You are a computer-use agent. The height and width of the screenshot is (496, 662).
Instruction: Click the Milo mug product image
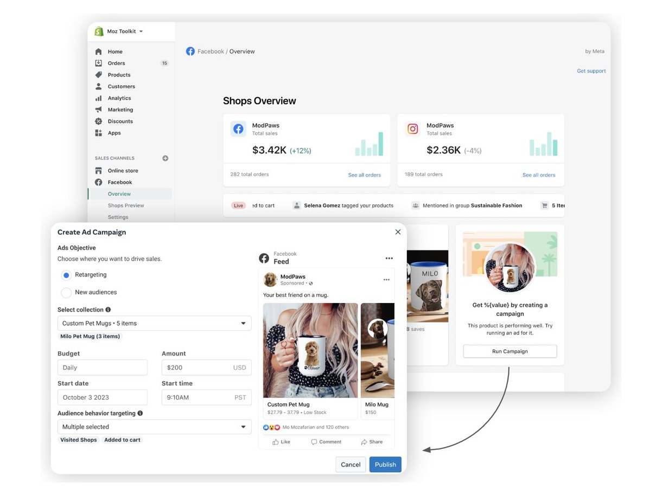coord(428,286)
